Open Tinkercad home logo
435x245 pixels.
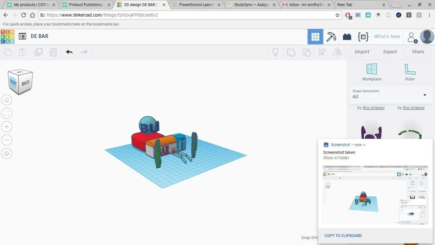click(8, 36)
